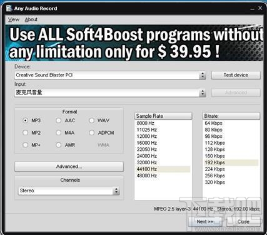The image size is (267, 235).
Task: Open the Channels Stereo dropdown
Action: (x=116, y=191)
